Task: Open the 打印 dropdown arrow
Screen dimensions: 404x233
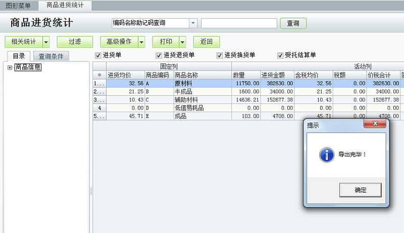Action: pos(182,42)
